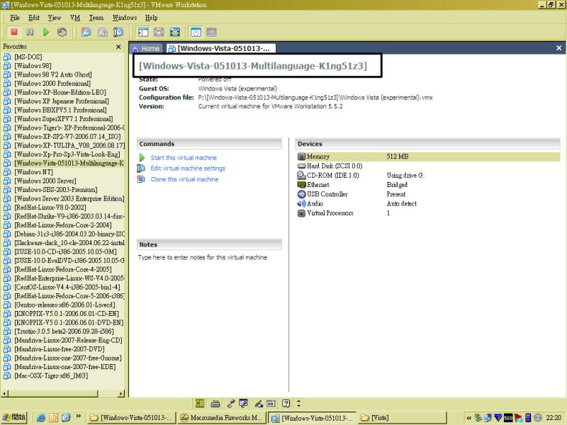This screenshot has height=425, width=567.
Task: Select [Windows XP Japanese Professional] favorite
Action: click(62, 101)
